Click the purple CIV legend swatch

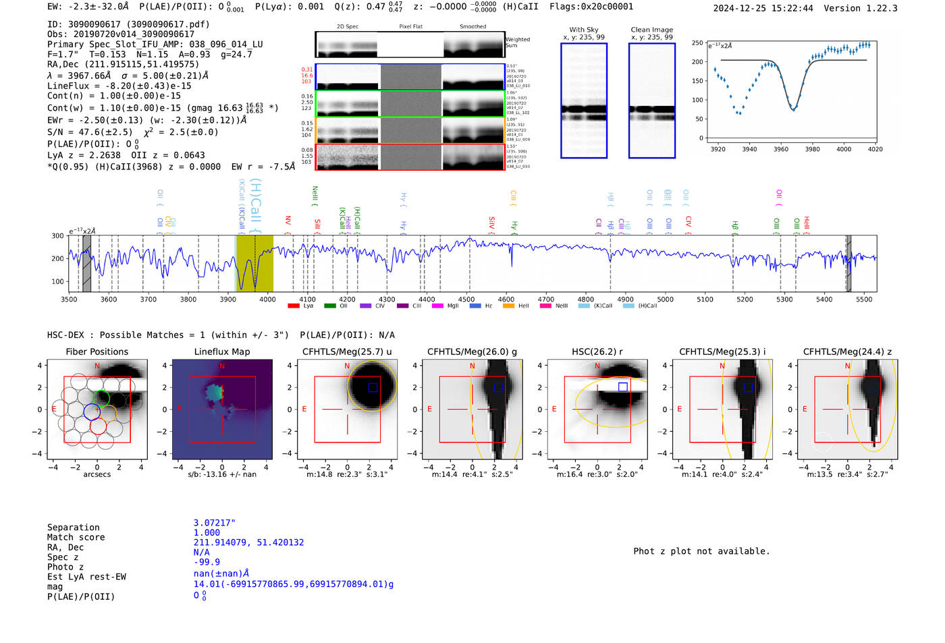tap(366, 306)
